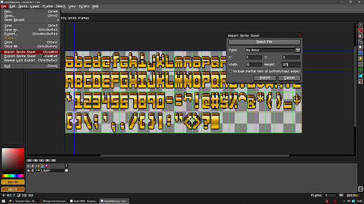The height and width of the screenshot is (204, 364).
Task: Toggle continuous mode on Layer row
Action: (x=37, y=170)
